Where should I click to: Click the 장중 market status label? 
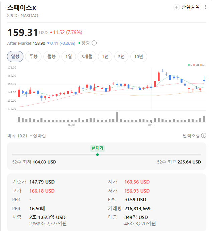point(86,43)
